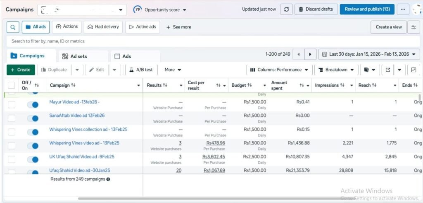
Task: Check the box for SanaAftab Video ad
Action: [12, 118]
